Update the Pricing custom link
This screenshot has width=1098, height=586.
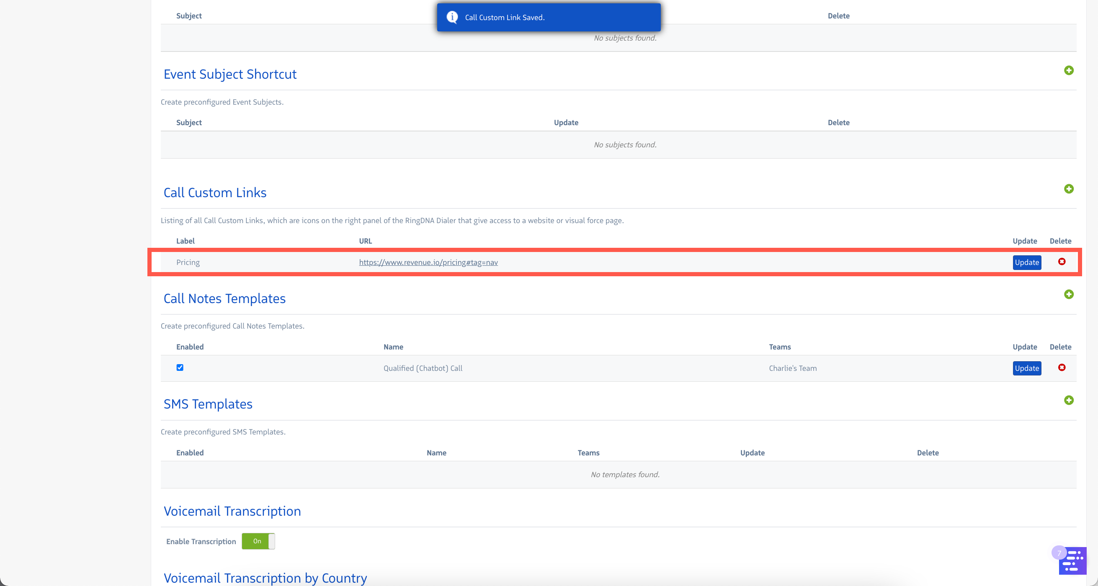[1026, 262]
